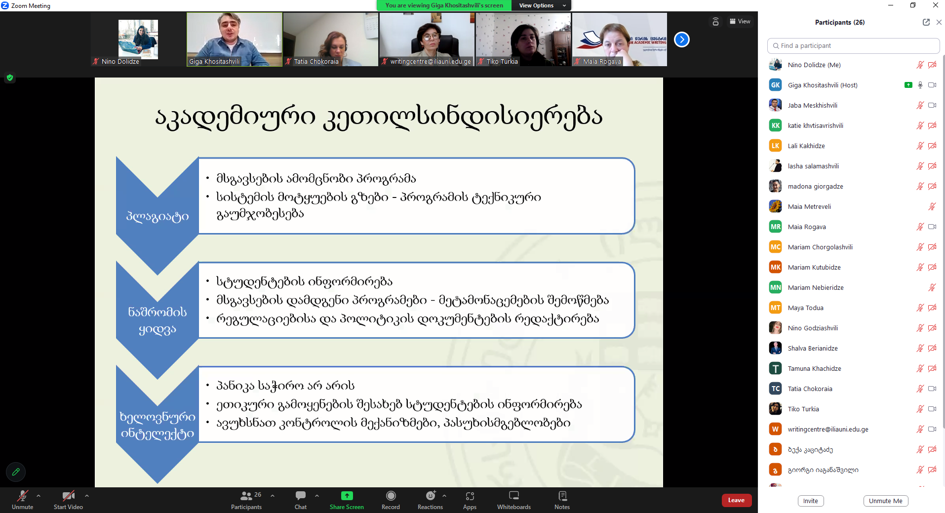
Task: Click the Invite button
Action: click(x=811, y=501)
